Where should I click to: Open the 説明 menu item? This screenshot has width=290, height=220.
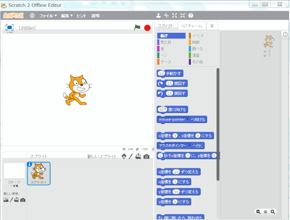[x=95, y=16]
